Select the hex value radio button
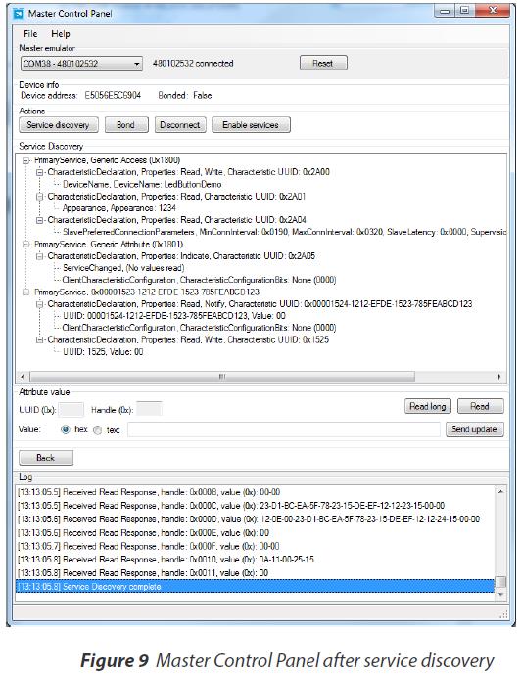 [66, 429]
